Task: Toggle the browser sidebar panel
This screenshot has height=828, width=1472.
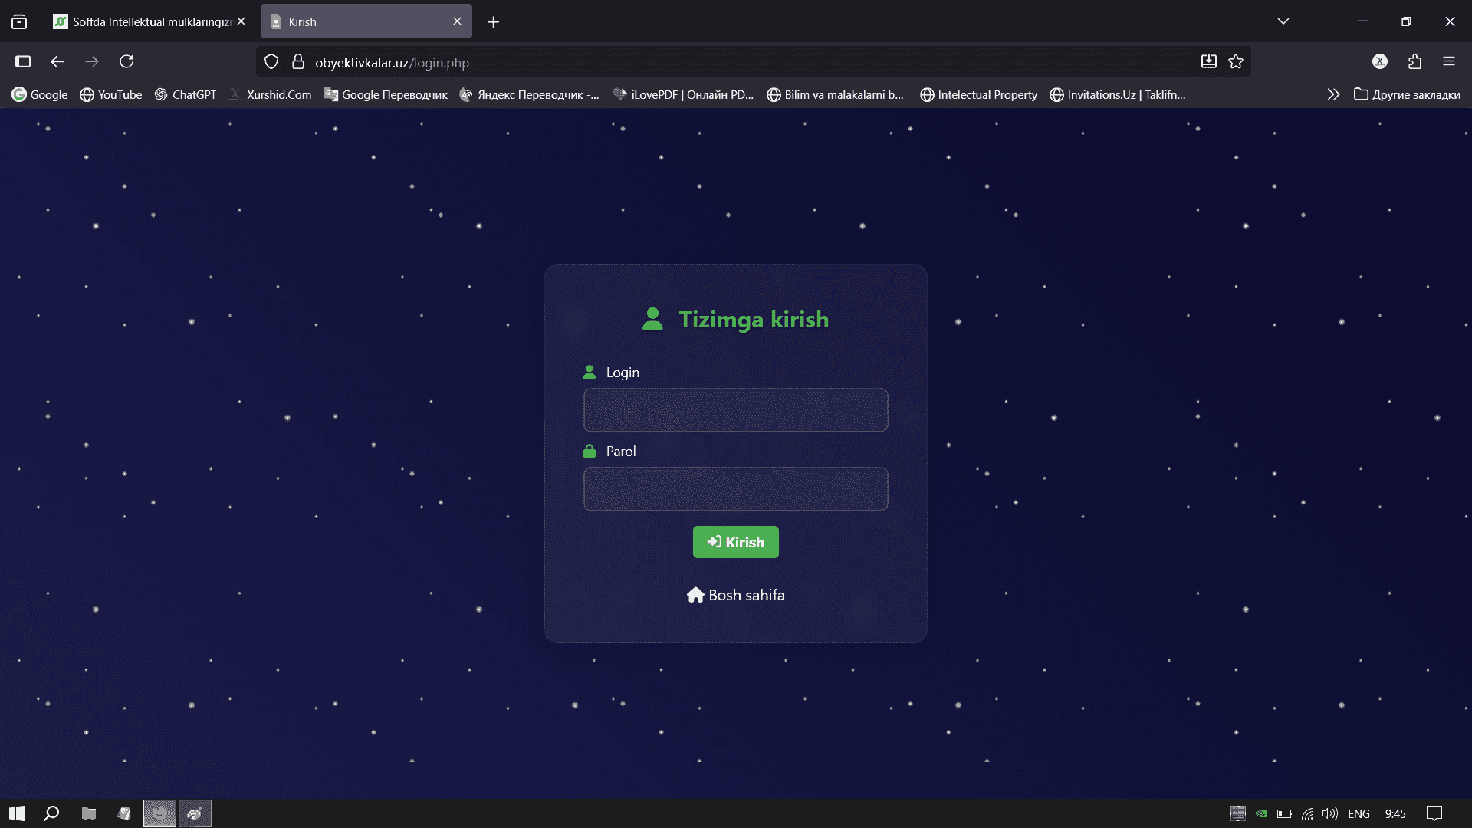Action: pyautogui.click(x=23, y=61)
